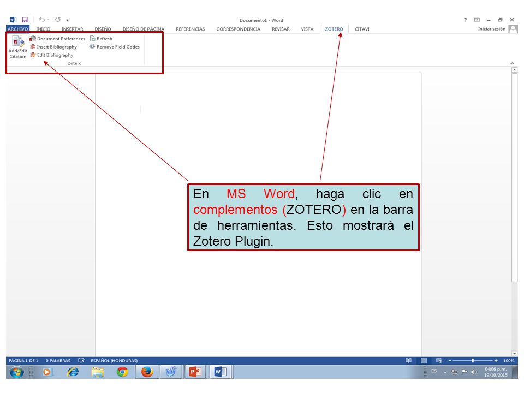Click the volume speaker tray icon
Image resolution: width=524 pixels, height=393 pixels.
(474, 372)
